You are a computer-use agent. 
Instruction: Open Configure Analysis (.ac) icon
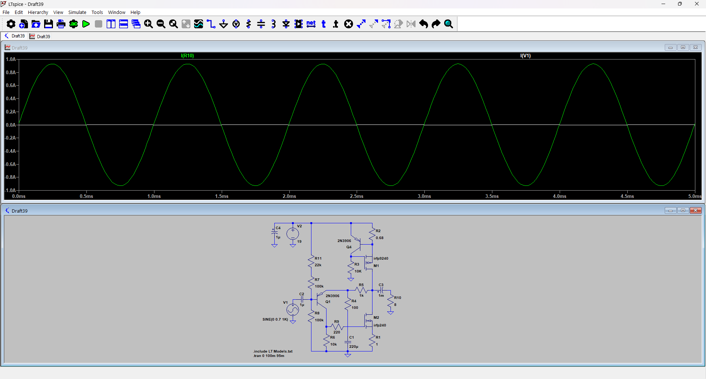(x=74, y=24)
